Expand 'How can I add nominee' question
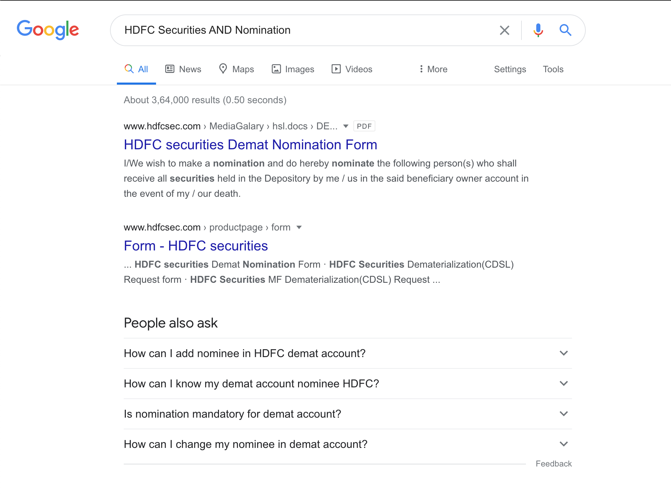This screenshot has height=494, width=671. point(348,353)
